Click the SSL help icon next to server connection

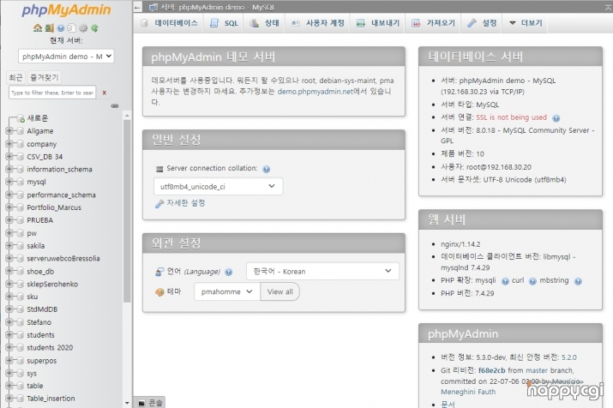[x=556, y=118]
